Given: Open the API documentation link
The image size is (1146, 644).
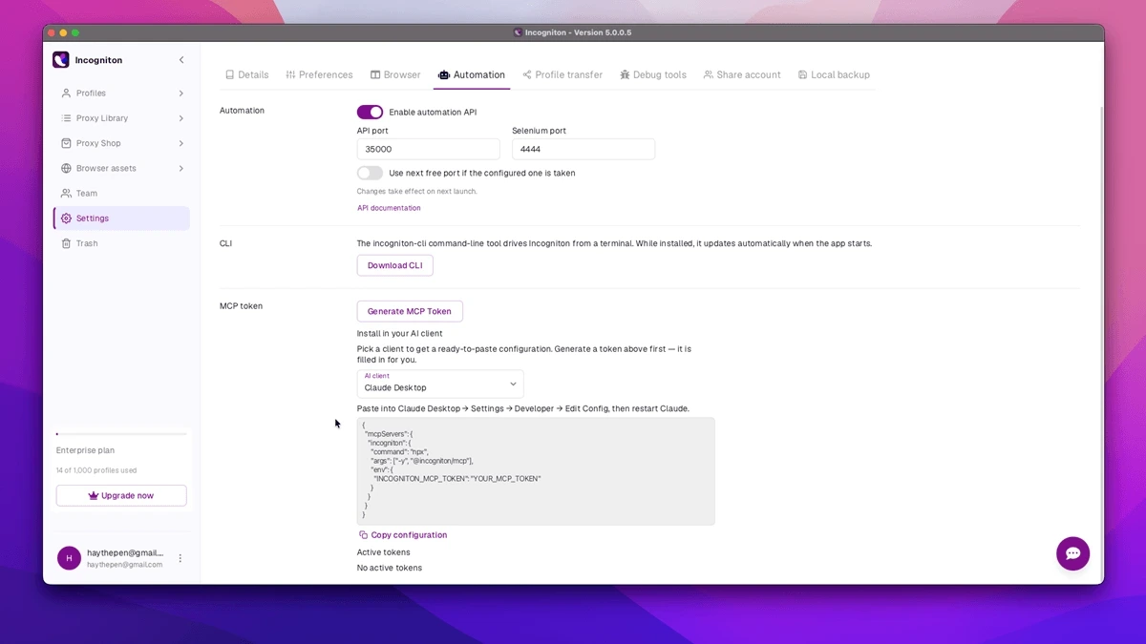Looking at the screenshot, I should click(389, 208).
